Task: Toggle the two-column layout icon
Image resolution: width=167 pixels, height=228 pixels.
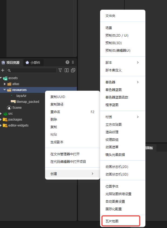Action: pos(66,70)
